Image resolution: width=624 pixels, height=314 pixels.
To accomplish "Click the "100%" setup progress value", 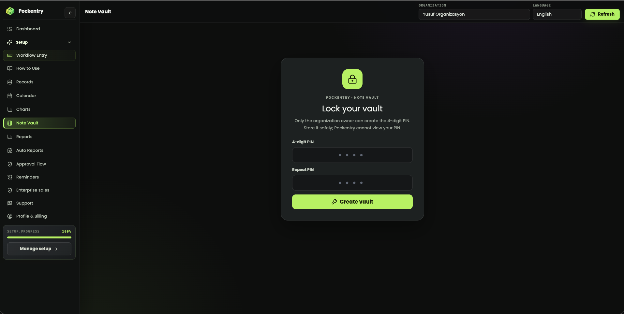I will tap(67, 232).
